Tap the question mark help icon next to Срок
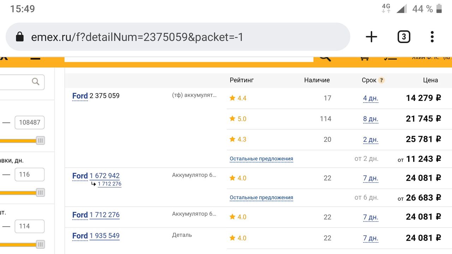The width and height of the screenshot is (452, 254). click(381, 80)
